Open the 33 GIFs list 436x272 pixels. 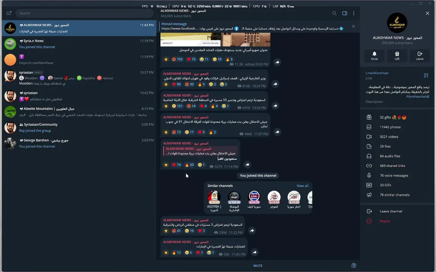click(397, 185)
